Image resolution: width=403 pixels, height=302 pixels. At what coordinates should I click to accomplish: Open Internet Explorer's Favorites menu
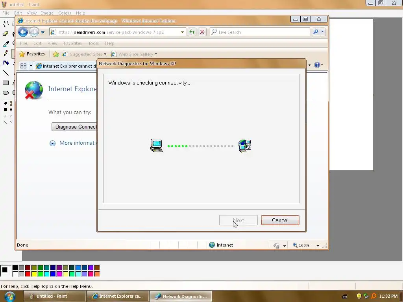tap(72, 43)
